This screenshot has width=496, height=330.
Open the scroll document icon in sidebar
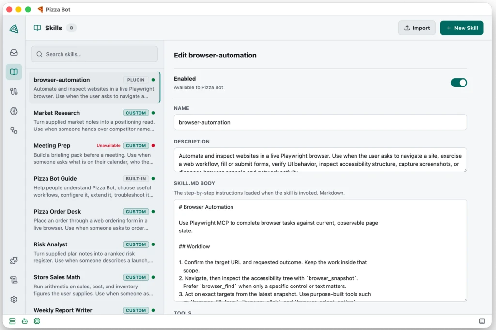(14, 280)
